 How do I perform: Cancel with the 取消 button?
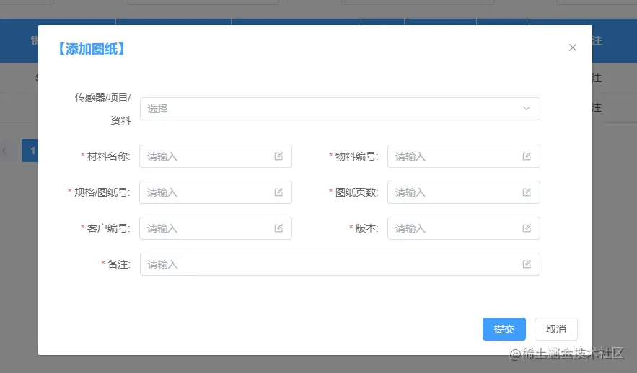[555, 329]
